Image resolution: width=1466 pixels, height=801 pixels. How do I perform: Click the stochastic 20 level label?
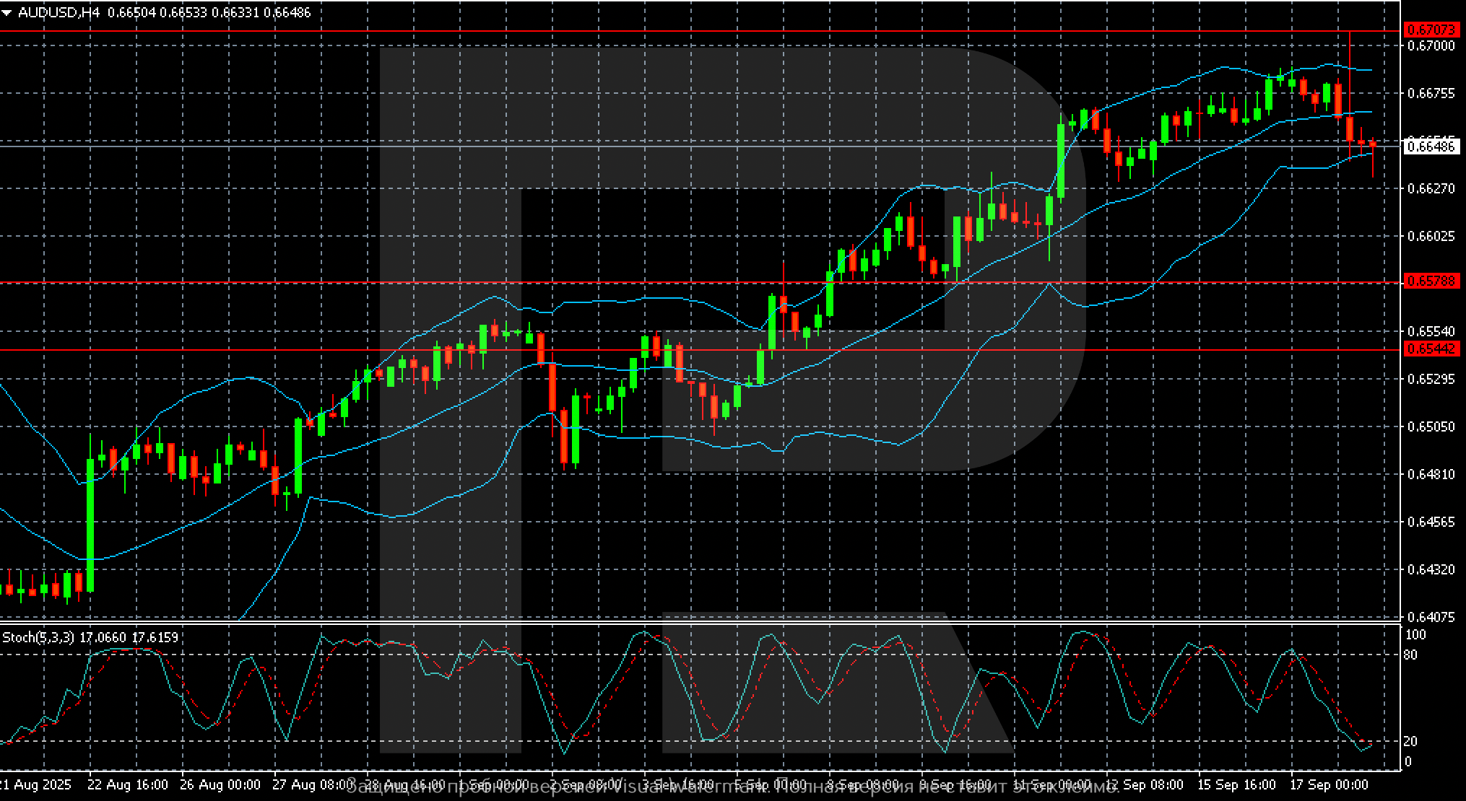[x=1409, y=741]
